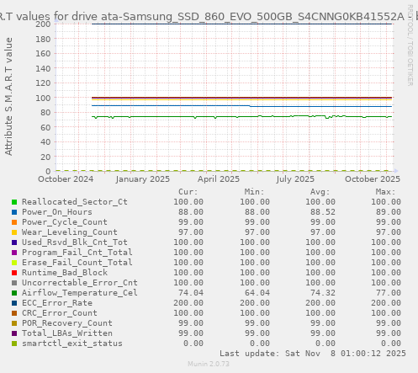
Task: Click the Reallocated_Sector_Ct green legend swatch
Action: pyautogui.click(x=14, y=202)
